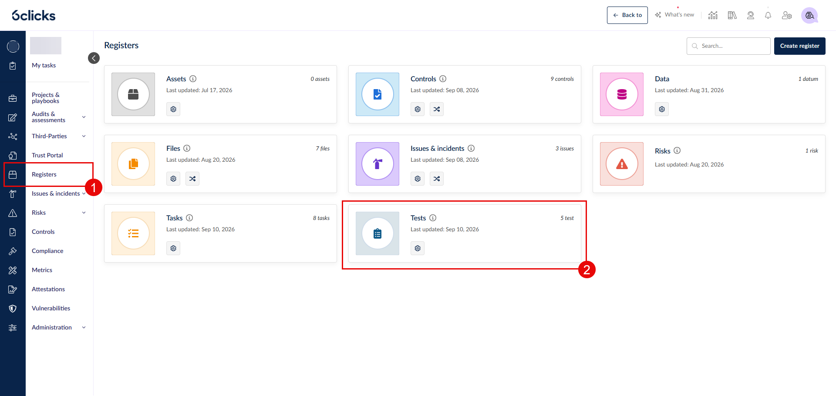Click shuffle icon on Files register card

[192, 179]
